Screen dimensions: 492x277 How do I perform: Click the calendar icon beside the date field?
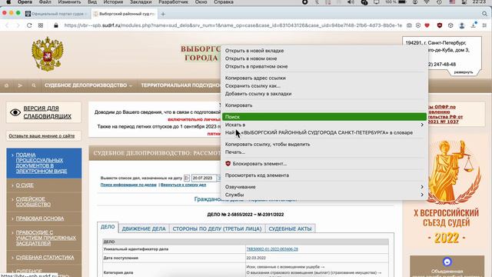pyautogui.click(x=187, y=178)
